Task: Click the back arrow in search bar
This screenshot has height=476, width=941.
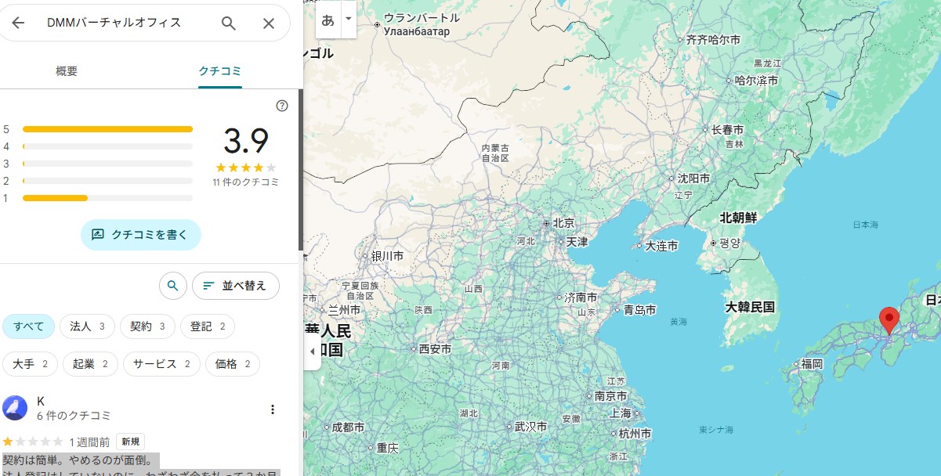Action: (18, 23)
